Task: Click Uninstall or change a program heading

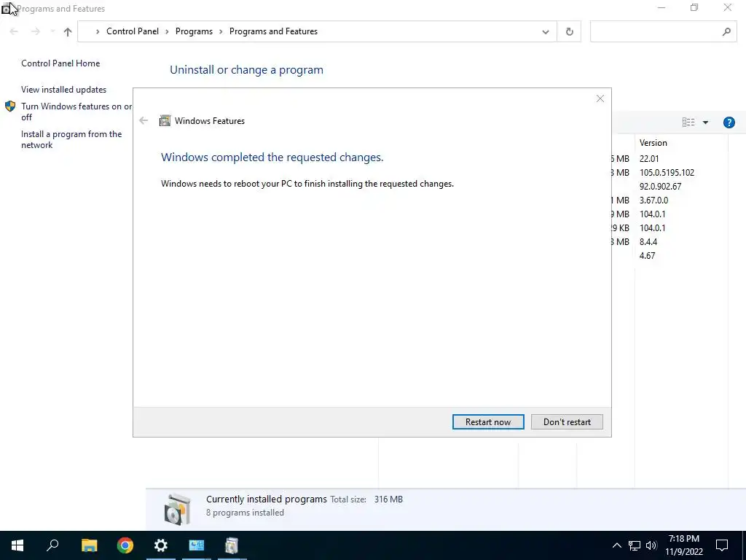Action: coord(246,70)
